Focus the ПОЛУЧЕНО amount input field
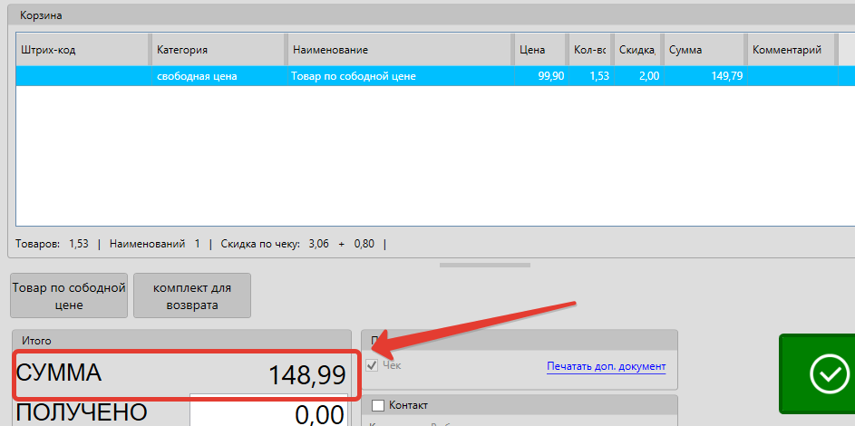Image resolution: width=855 pixels, height=426 pixels. point(268,413)
